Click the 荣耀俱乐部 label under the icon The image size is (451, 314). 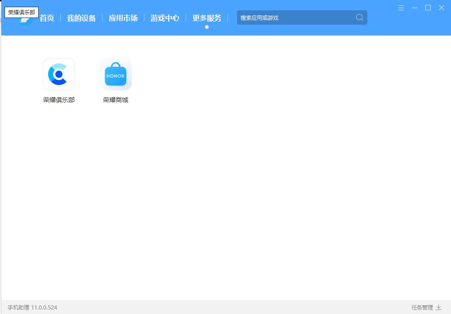point(59,100)
